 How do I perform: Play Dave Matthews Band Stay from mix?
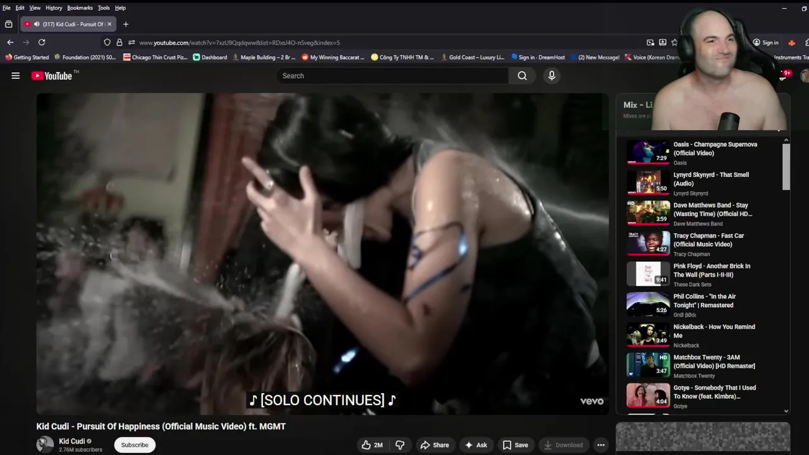point(703,214)
